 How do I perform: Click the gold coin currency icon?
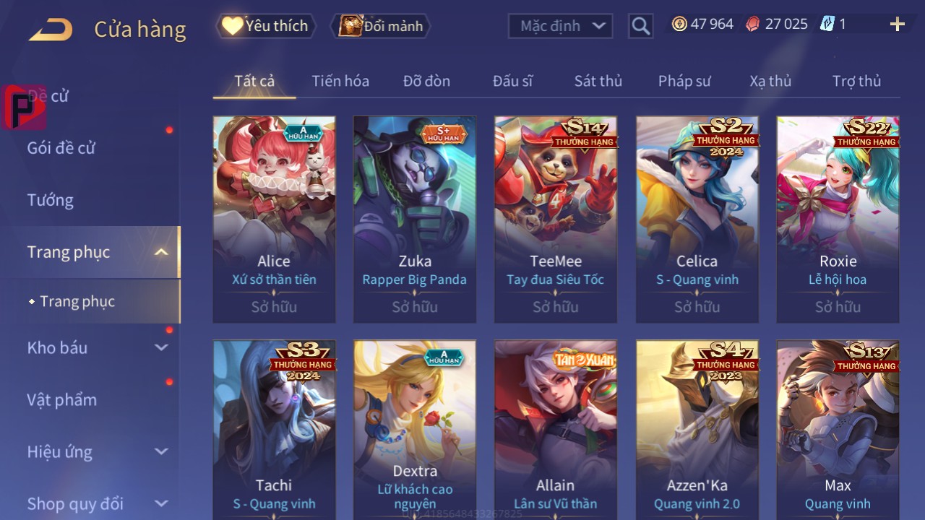(x=679, y=24)
